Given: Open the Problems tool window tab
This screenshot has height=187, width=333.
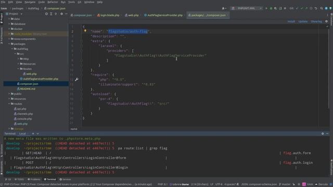Looking at the screenshot, I should tap(34, 179).
